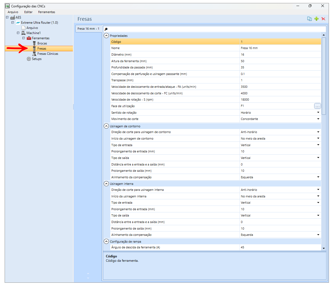Add a new fresa with green plus icon
This screenshot has width=330, height=286.
coord(316,19)
